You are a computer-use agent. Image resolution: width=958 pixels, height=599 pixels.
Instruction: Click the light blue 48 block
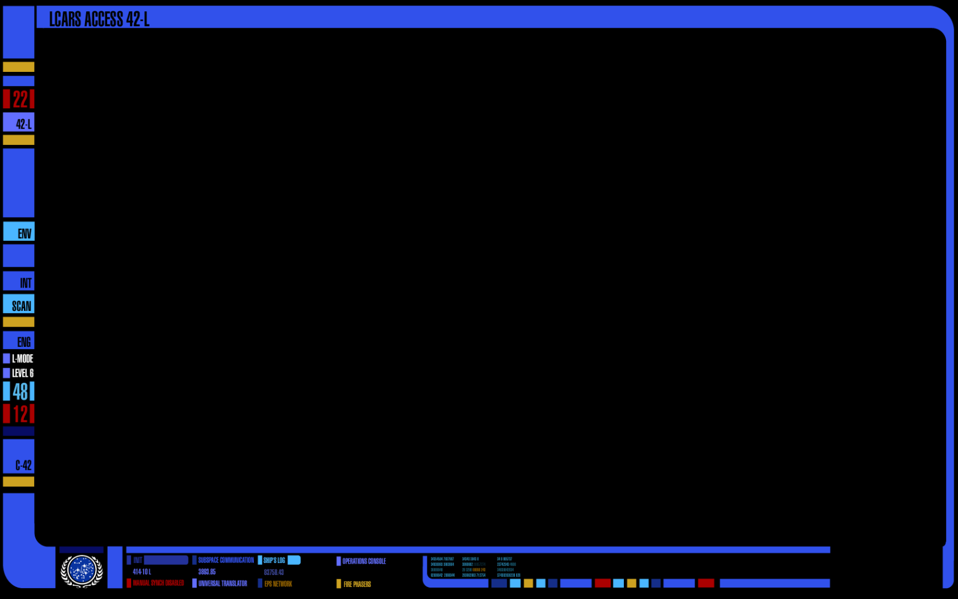[19, 391]
